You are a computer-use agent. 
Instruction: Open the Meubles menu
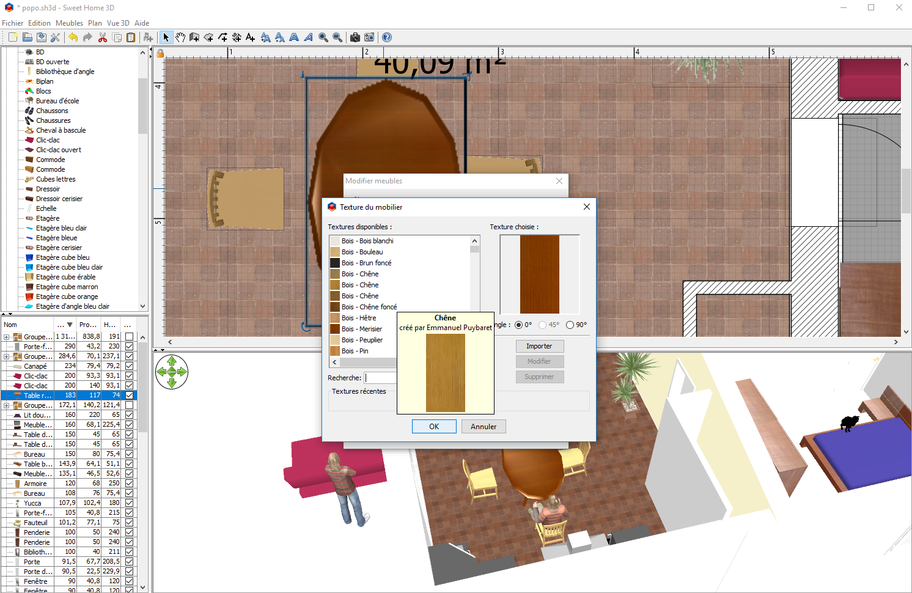[x=69, y=23]
